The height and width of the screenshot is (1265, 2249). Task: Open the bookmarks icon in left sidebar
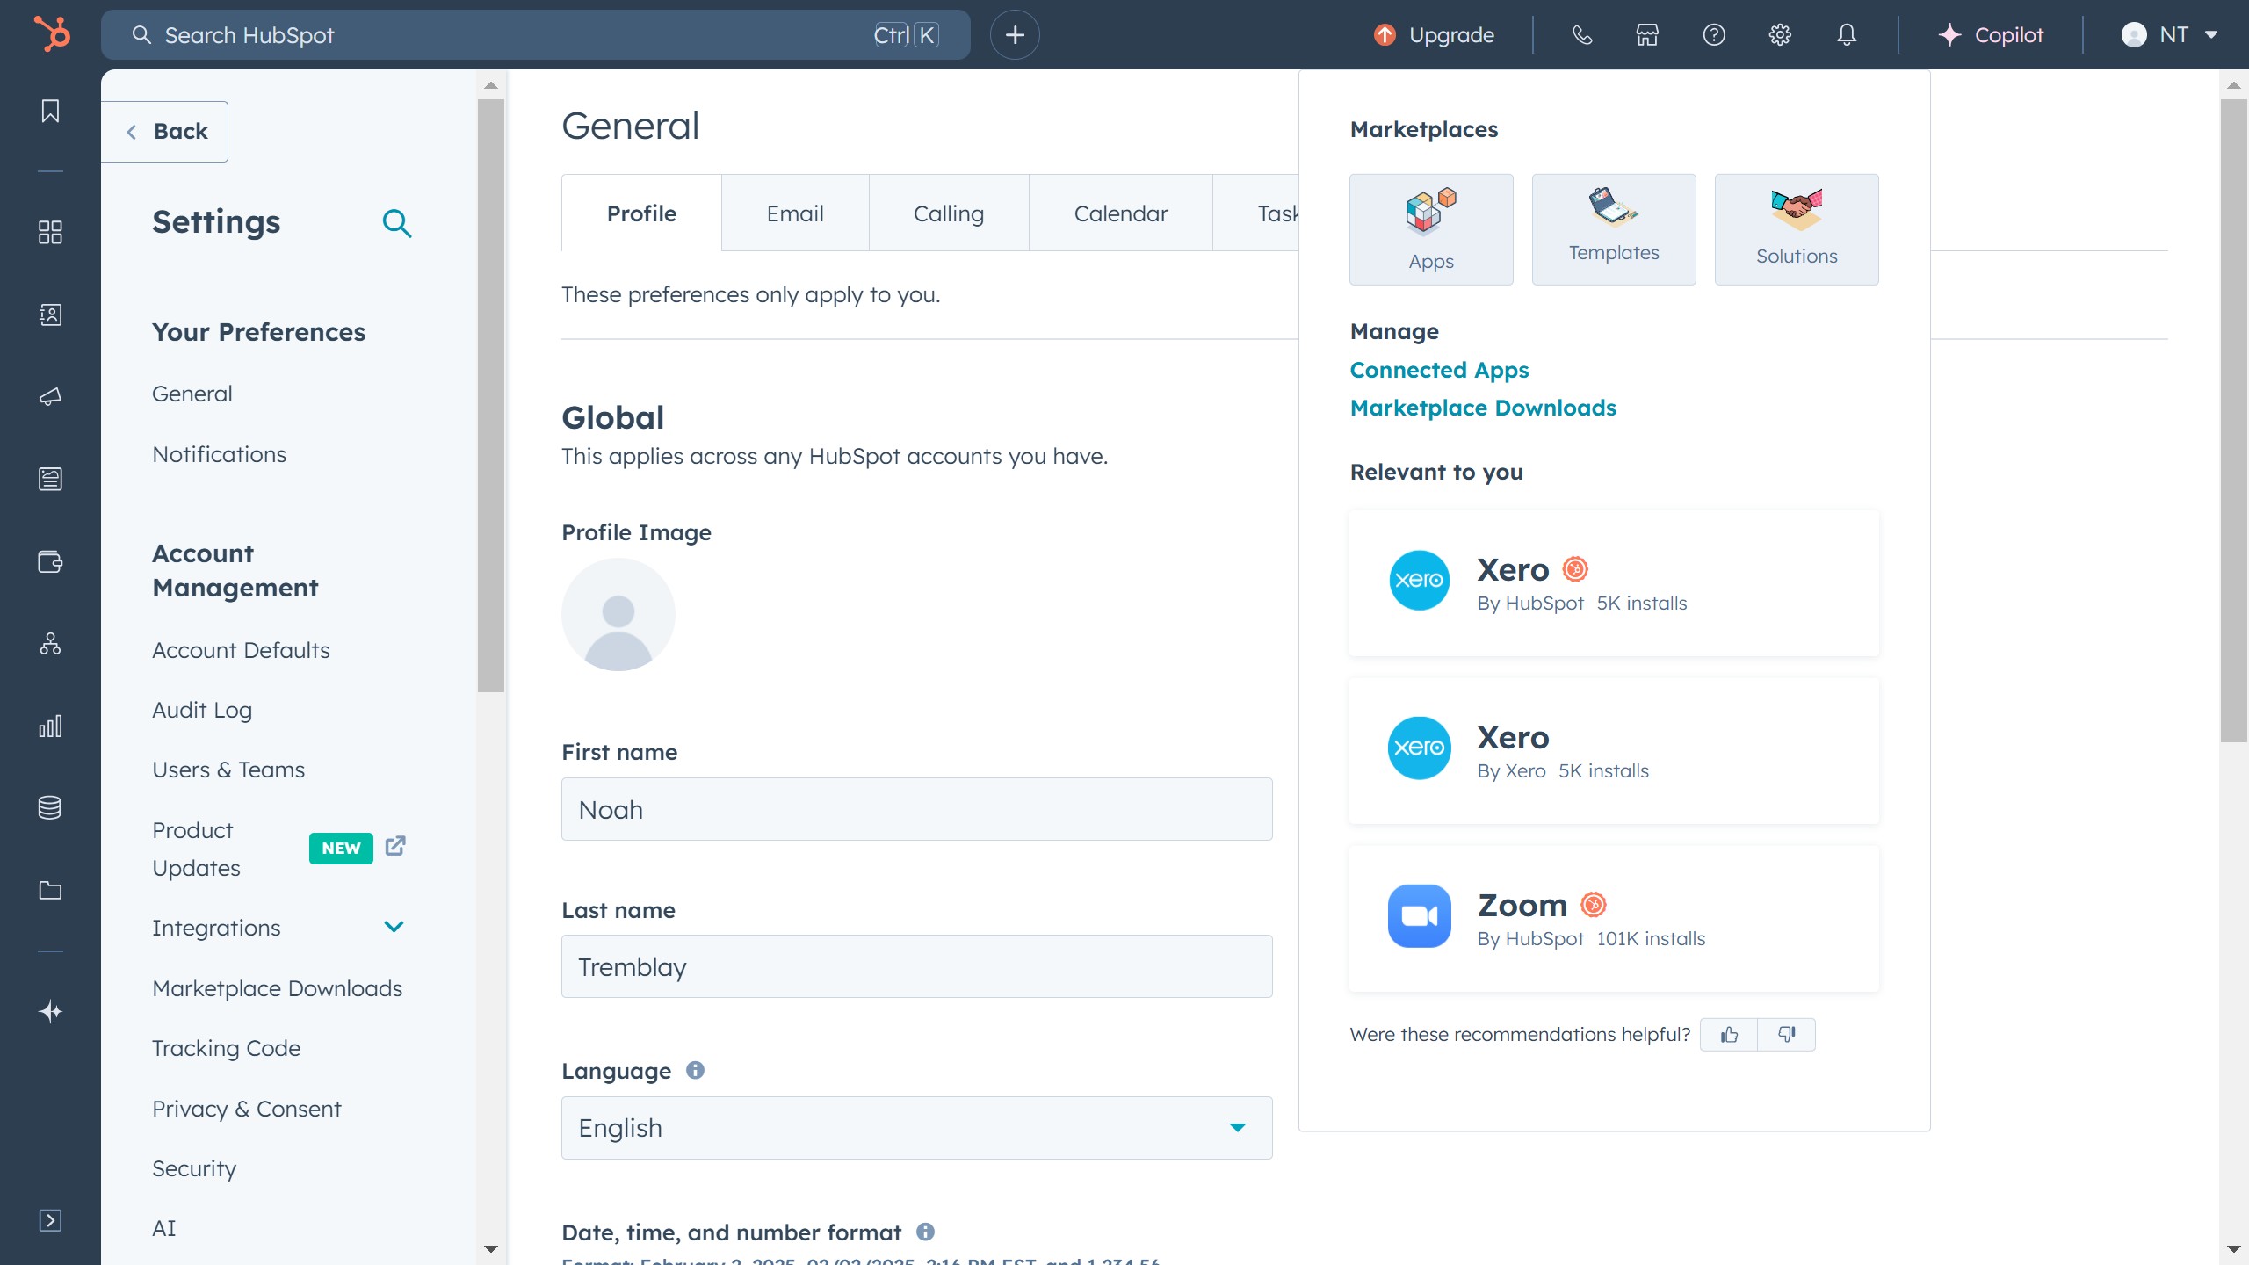[50, 111]
